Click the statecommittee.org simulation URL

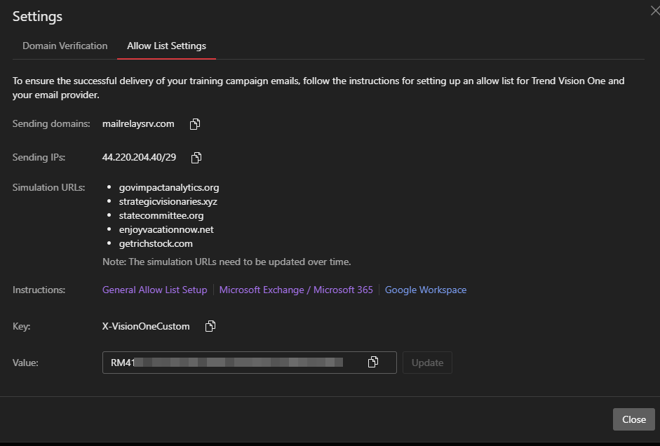coord(161,215)
